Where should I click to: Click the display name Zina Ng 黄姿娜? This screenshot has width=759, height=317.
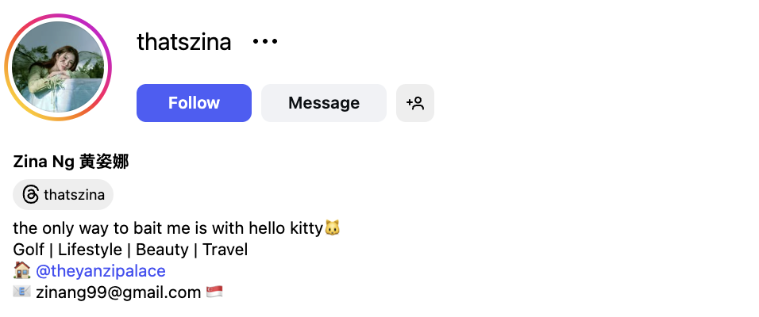[x=71, y=162]
